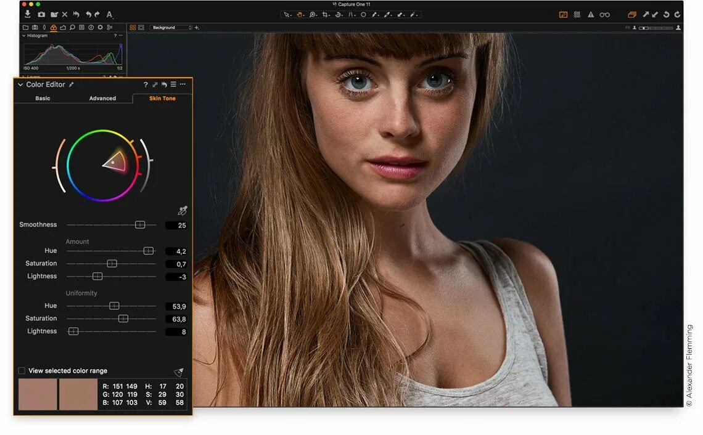Screen dimensions: 703x435
Task: Click the viewer zoom slider
Action: click(656, 28)
